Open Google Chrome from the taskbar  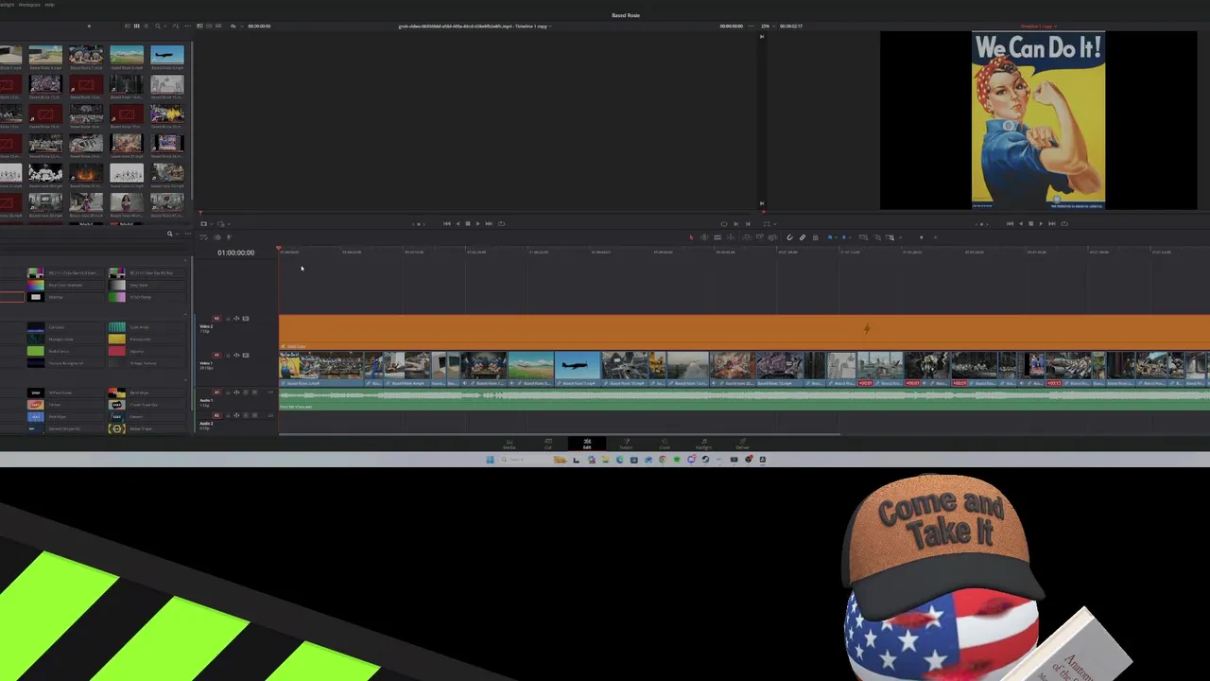coord(662,460)
